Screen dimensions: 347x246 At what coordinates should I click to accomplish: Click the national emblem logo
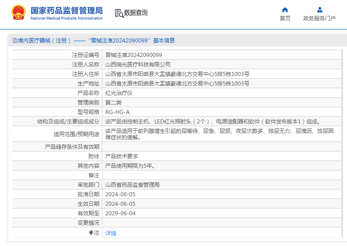point(18,13)
